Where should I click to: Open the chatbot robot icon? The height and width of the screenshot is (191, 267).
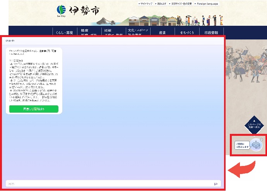coord(256,145)
